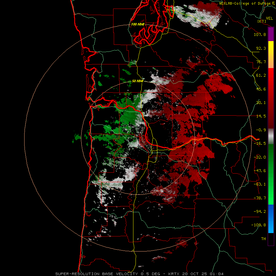Select the -94.2 velocity scale value
276x276 pixels.
pos(260,212)
